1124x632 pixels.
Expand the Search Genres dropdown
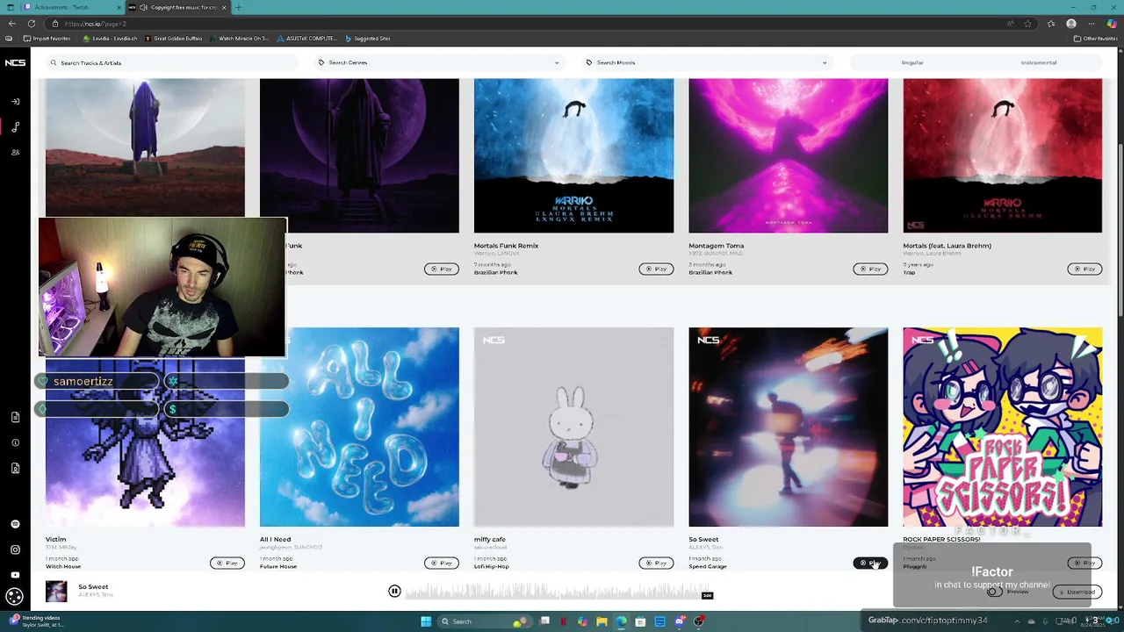438,62
